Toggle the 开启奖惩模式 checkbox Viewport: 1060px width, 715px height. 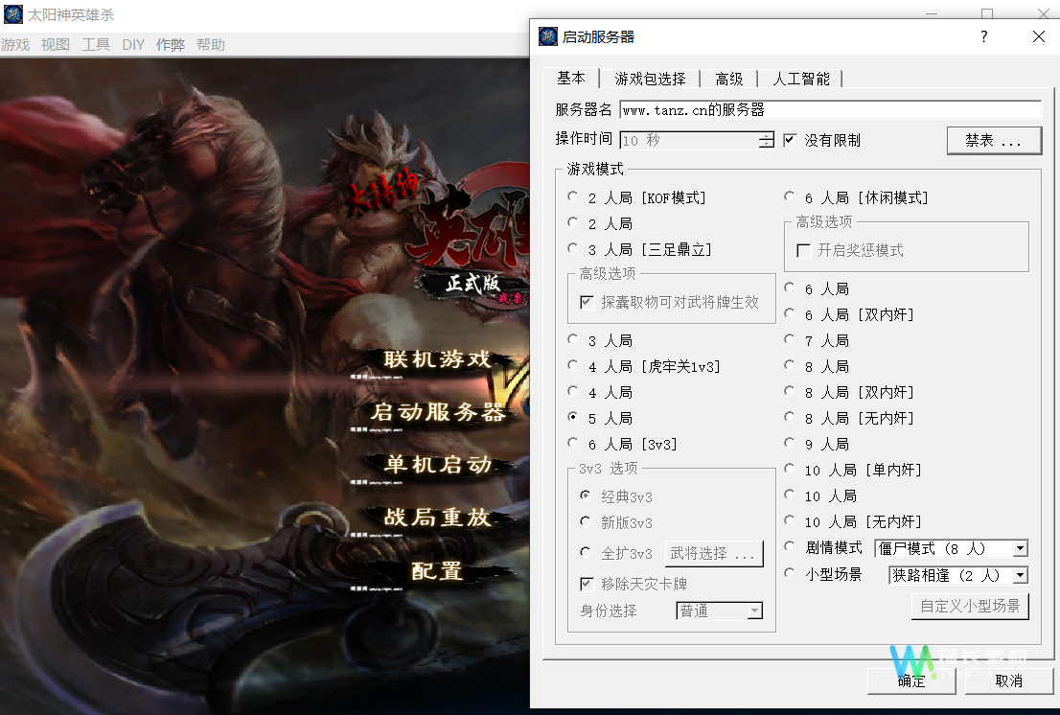tap(804, 251)
